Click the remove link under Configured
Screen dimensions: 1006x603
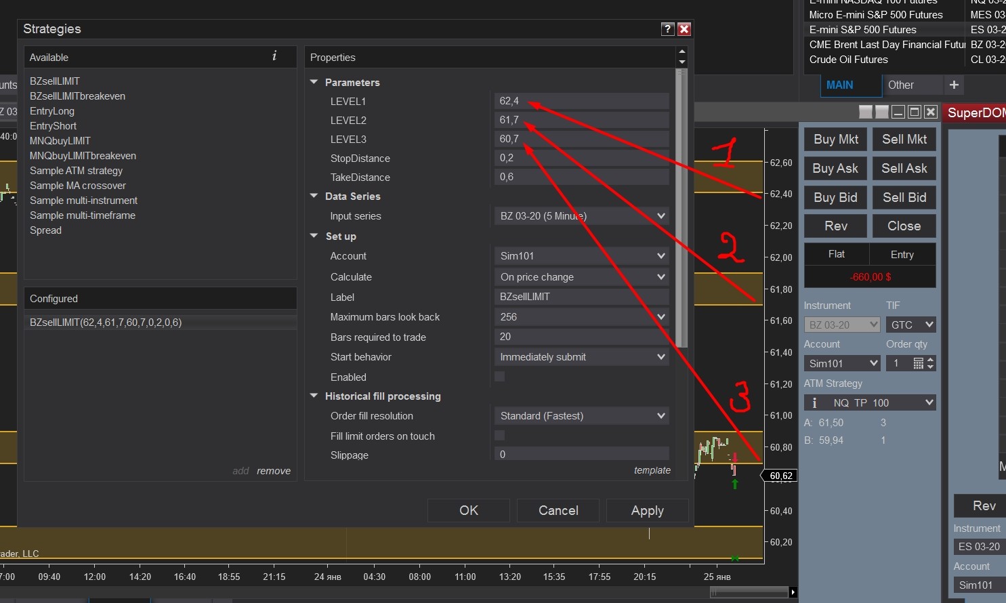274,471
